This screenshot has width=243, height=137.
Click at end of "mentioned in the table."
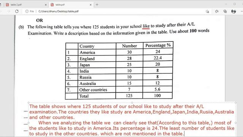tap(184, 134)
